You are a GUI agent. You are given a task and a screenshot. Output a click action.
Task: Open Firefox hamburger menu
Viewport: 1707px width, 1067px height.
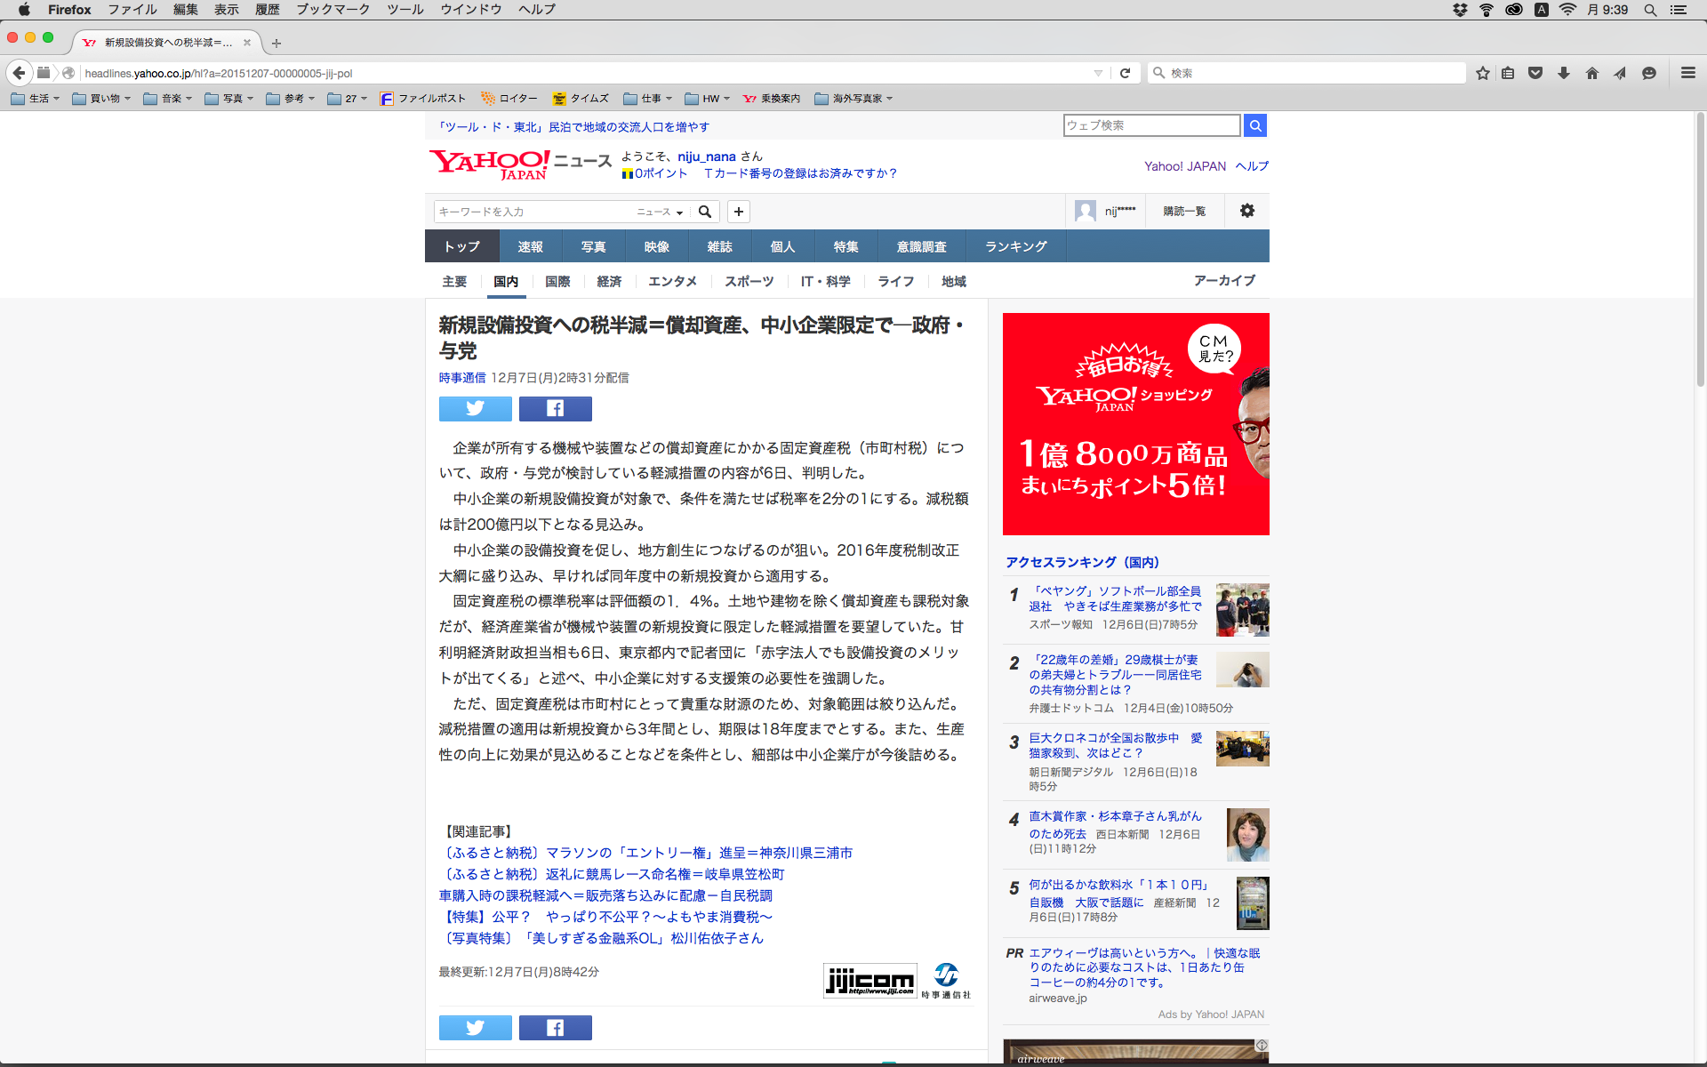pyautogui.click(x=1687, y=73)
